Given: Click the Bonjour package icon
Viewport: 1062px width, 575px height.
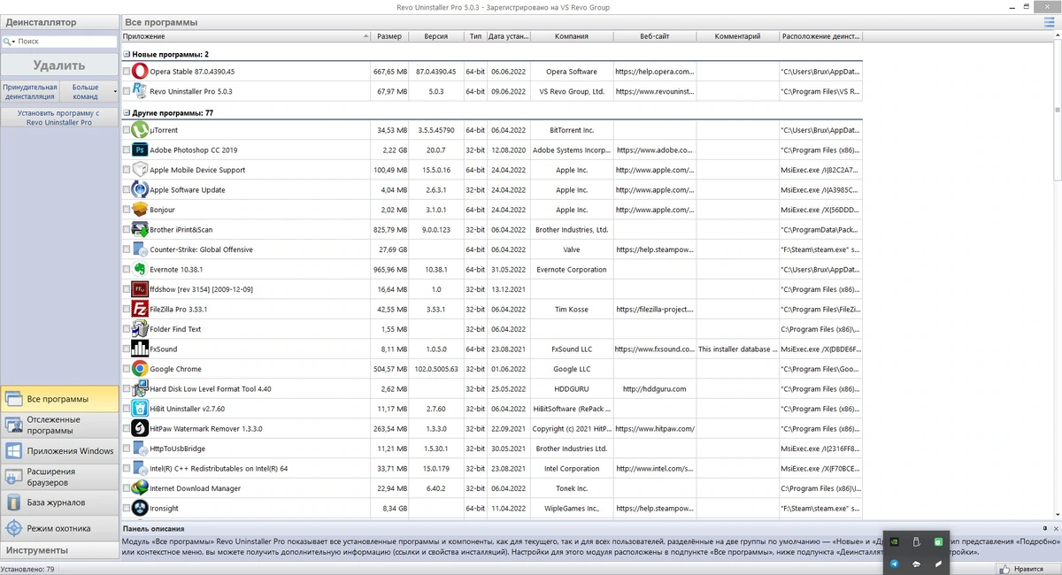Looking at the screenshot, I should (x=140, y=210).
